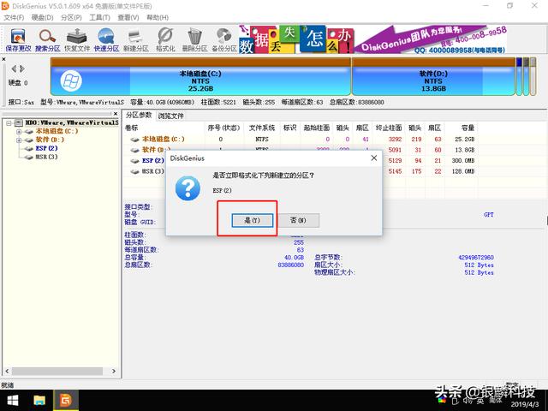Click the 保存更改 save changes toolbar icon
This screenshot has width=548, height=411.
coord(18,40)
